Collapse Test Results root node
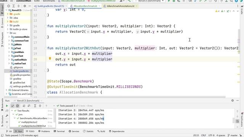The width and height of the screenshot is (244, 137). pos(12,111)
